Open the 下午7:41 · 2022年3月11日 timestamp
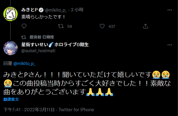Viewport: 178px width, 116px height. click(29, 110)
